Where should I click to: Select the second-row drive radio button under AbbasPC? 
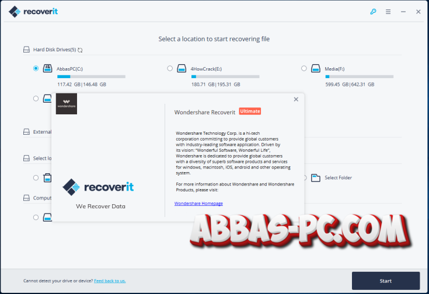point(36,99)
